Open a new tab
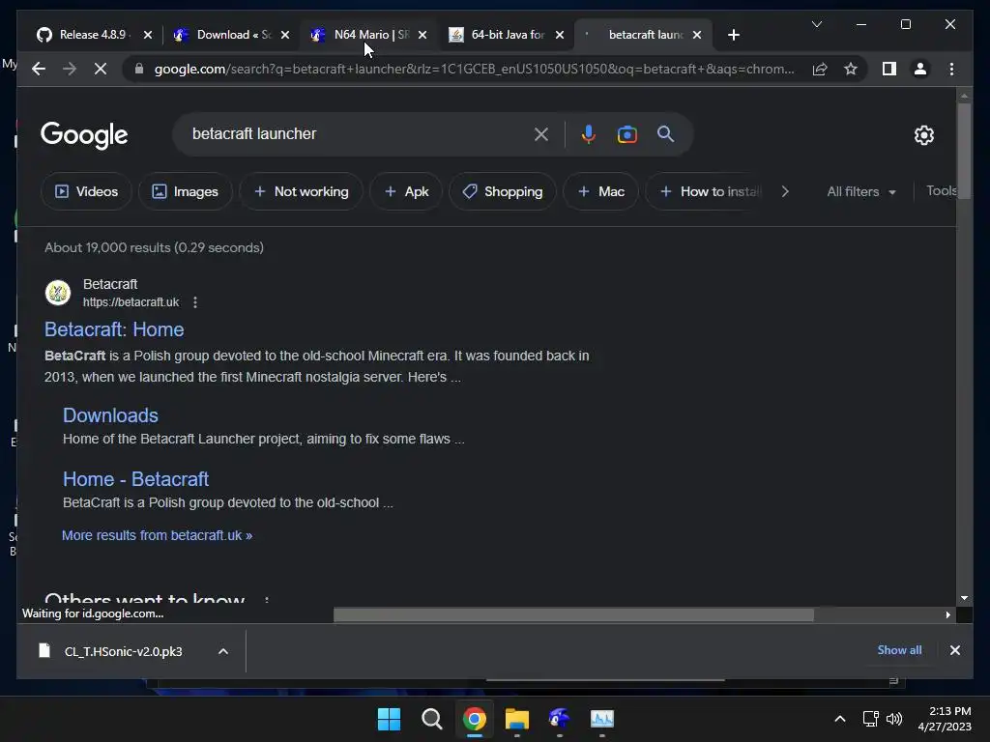The width and height of the screenshot is (990, 742). pos(733,35)
